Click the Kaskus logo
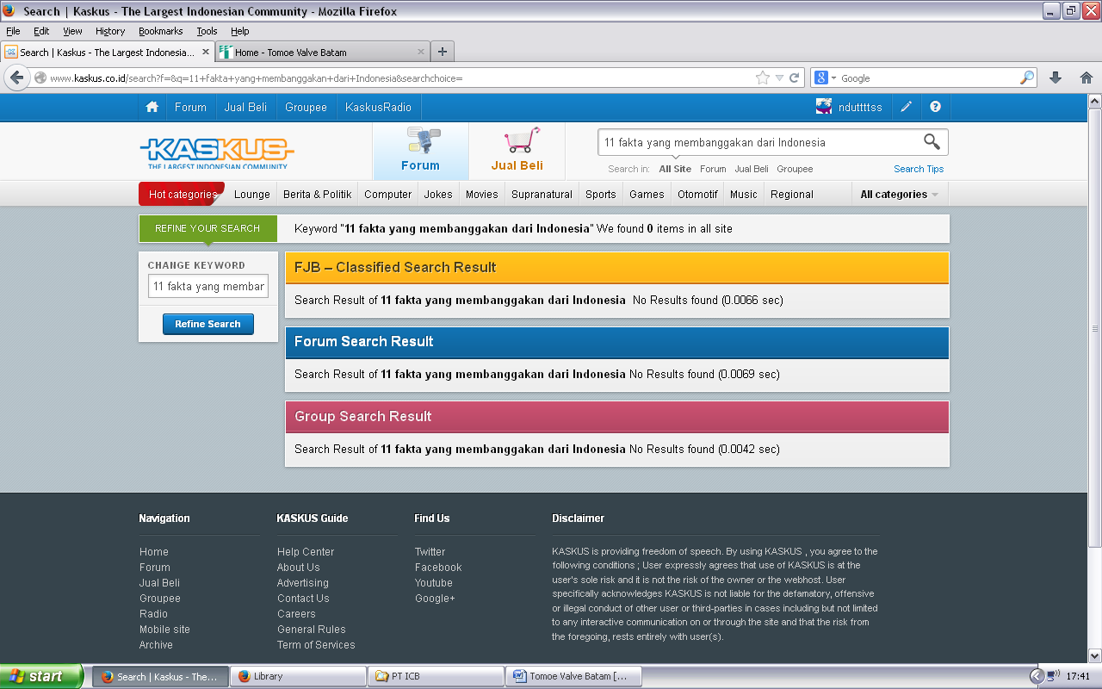The width and height of the screenshot is (1102, 689). [217, 152]
